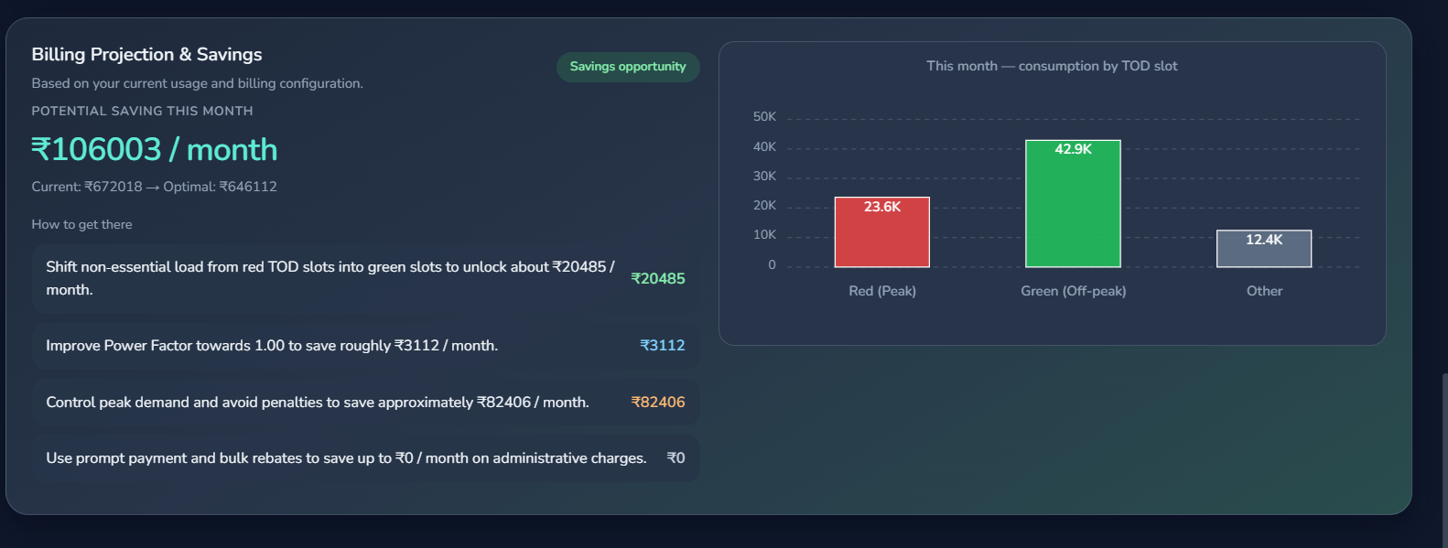Click the ₹0 administrative savings value
1448x548 pixels.
[x=677, y=458]
